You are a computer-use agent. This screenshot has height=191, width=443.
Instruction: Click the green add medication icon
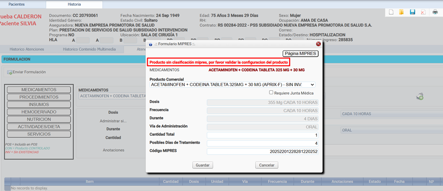[x=419, y=96]
